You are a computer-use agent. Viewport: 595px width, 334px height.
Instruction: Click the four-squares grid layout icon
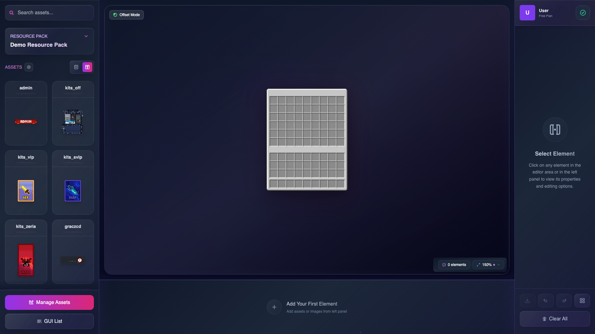(x=582, y=301)
